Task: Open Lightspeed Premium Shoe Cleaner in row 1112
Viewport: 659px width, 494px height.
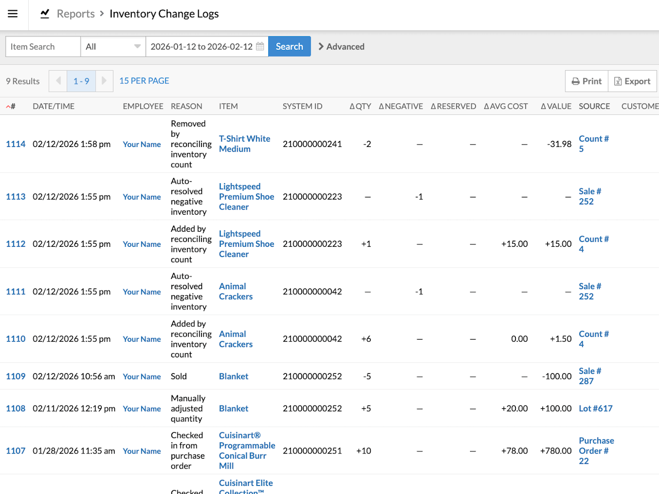Action: (247, 244)
